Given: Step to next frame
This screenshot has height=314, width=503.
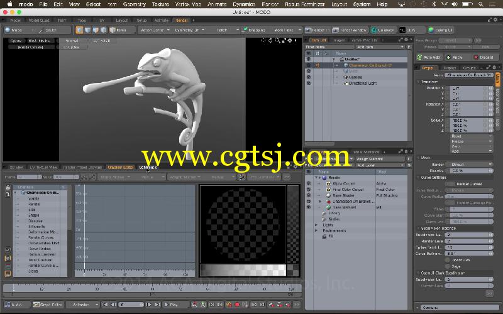Looking at the screenshot, I should pyautogui.click(x=149, y=305).
